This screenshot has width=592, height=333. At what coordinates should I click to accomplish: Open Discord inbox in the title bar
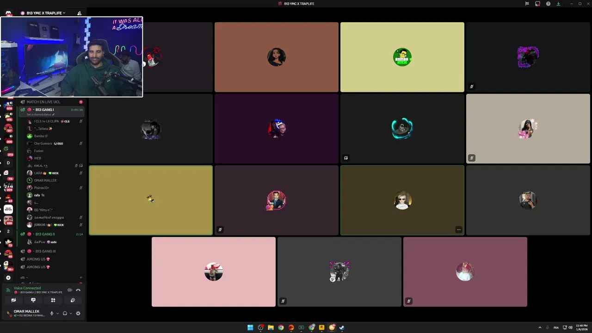pyautogui.click(x=537, y=4)
